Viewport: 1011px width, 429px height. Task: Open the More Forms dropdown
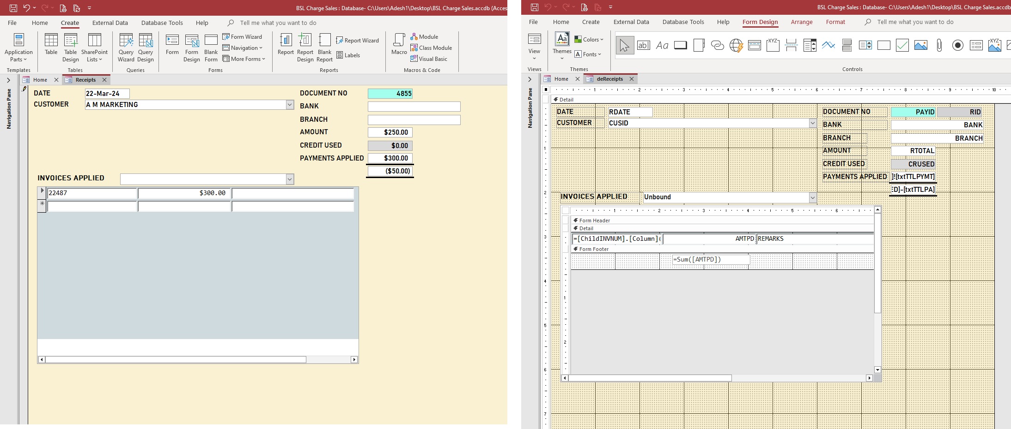[244, 59]
